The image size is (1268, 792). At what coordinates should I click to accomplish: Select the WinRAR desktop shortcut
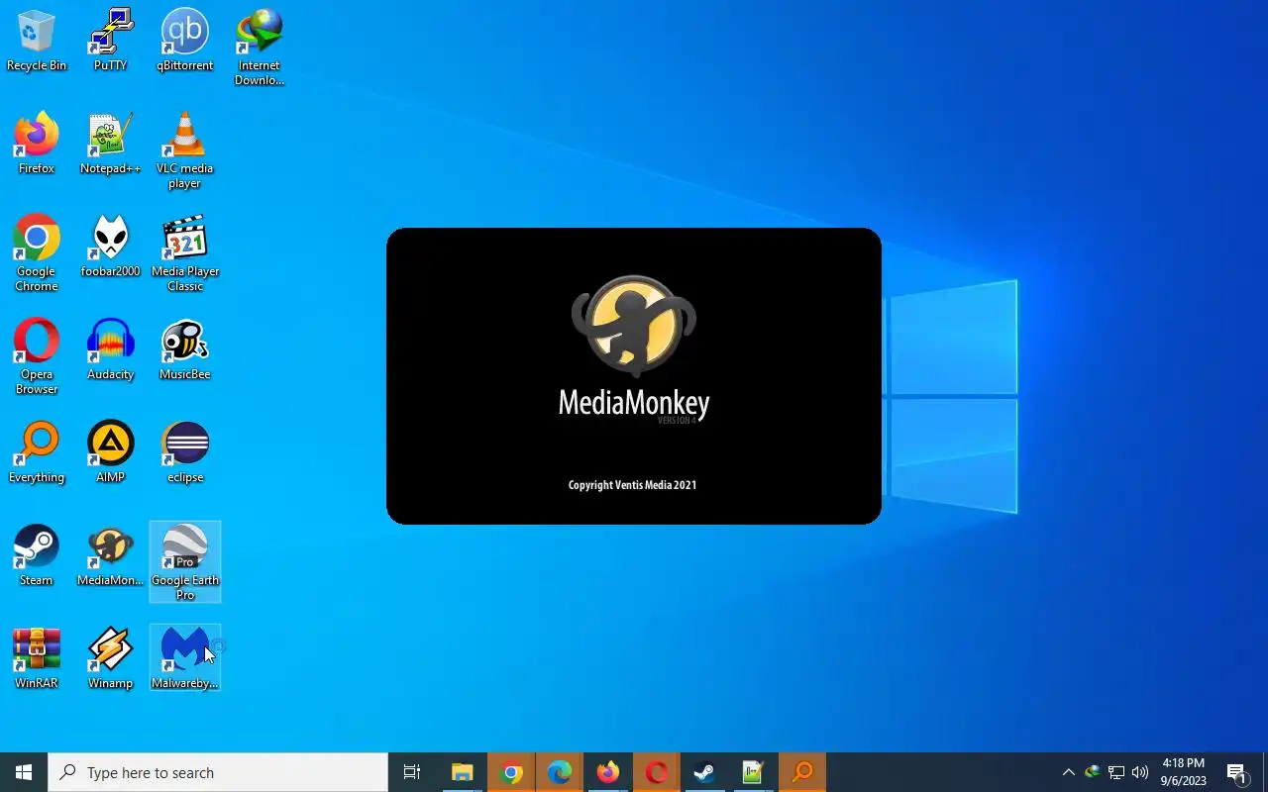tap(37, 658)
